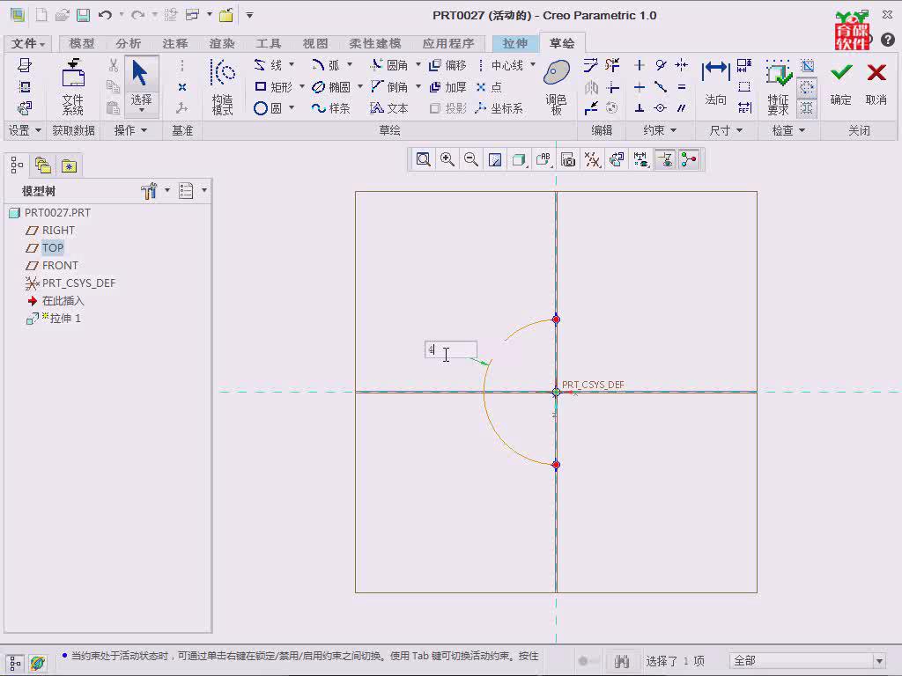Open the binoculars Find tool
Image resolution: width=902 pixels, height=676 pixels.
(621, 661)
